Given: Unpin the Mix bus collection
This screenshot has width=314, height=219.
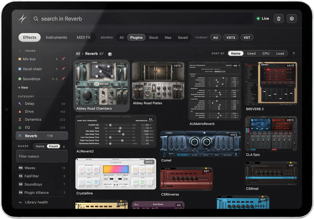Looking at the screenshot, I should click(x=63, y=59).
